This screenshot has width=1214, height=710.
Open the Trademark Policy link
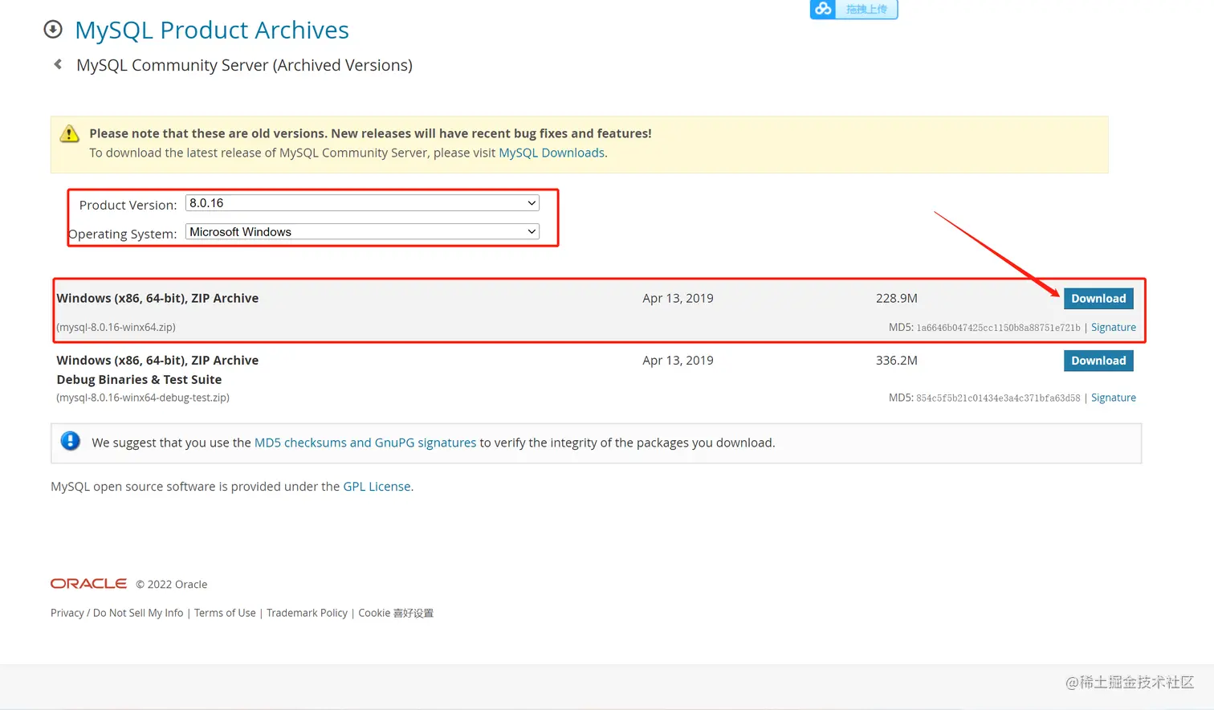coord(307,613)
